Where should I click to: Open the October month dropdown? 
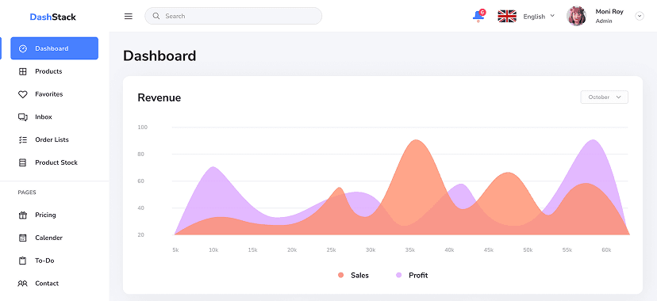point(604,97)
